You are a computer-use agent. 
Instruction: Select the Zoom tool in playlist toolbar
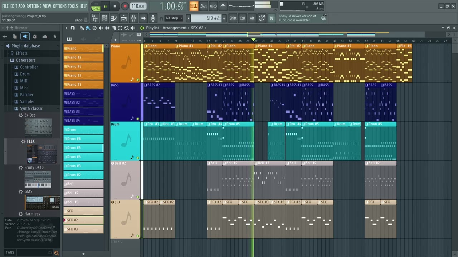click(x=126, y=28)
